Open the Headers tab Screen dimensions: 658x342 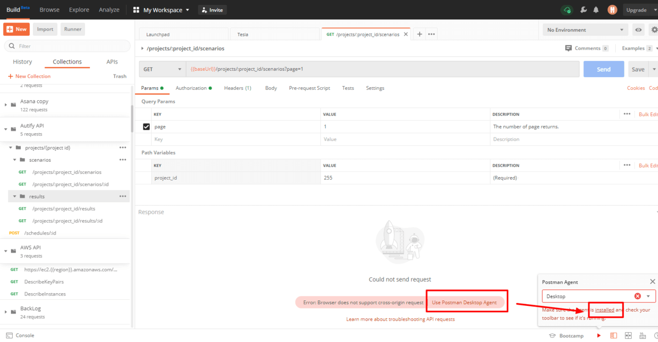237,88
